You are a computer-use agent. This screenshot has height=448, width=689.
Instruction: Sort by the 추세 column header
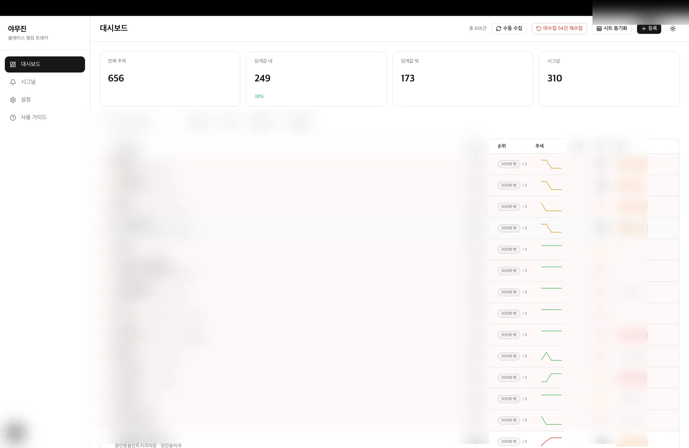pyautogui.click(x=539, y=146)
